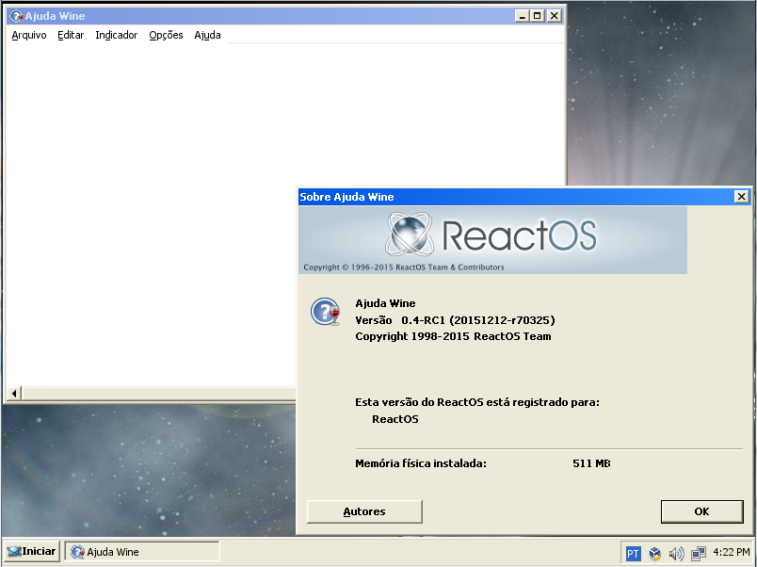
Task: Open the Iniciar start menu
Action: (x=31, y=551)
